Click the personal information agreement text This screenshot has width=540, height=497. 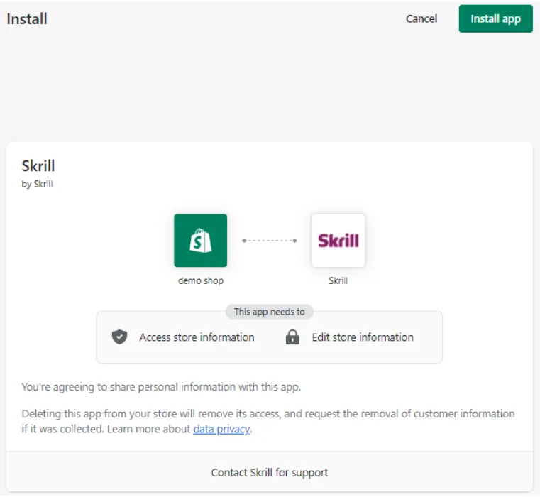pos(161,387)
